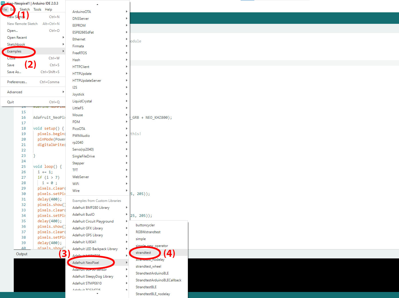
Task: Select SingleFileDrive examples entry
Action: pyautogui.click(x=97, y=156)
